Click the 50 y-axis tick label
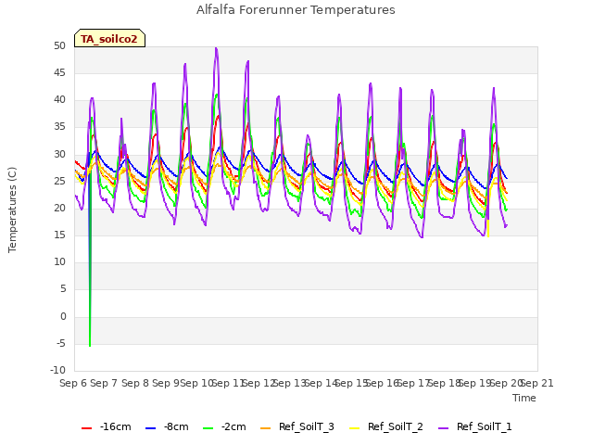The image size is (593, 445). click(59, 46)
